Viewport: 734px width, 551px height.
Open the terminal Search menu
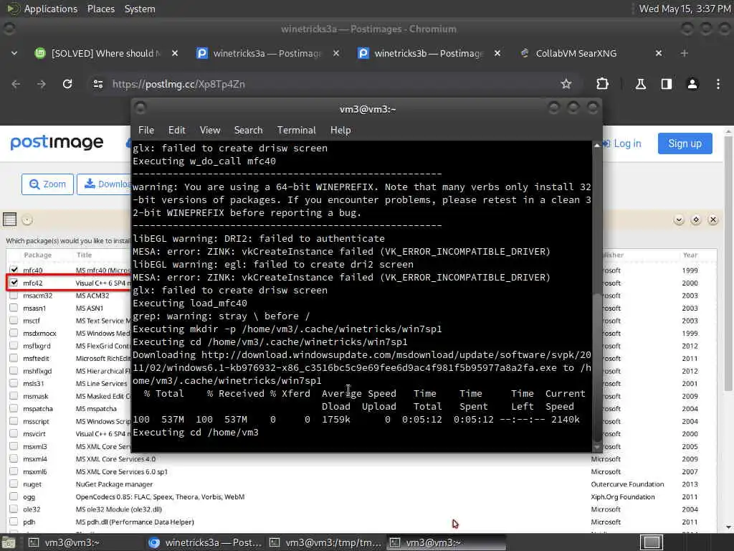click(248, 131)
